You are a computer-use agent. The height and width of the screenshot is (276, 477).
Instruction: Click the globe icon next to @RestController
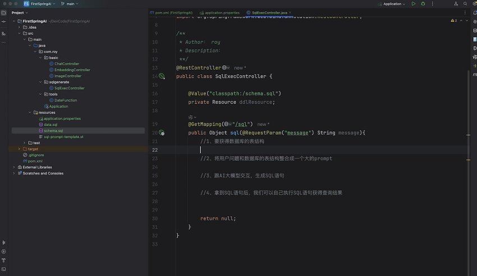[224, 67]
